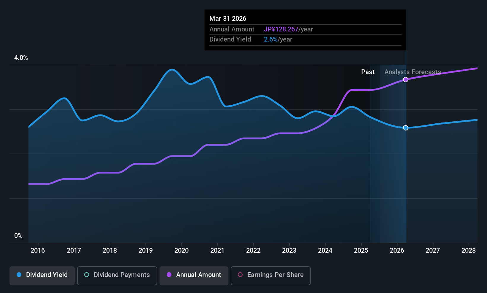Toggle the Annual Amount series off
This screenshot has height=293, width=487.
point(194,275)
